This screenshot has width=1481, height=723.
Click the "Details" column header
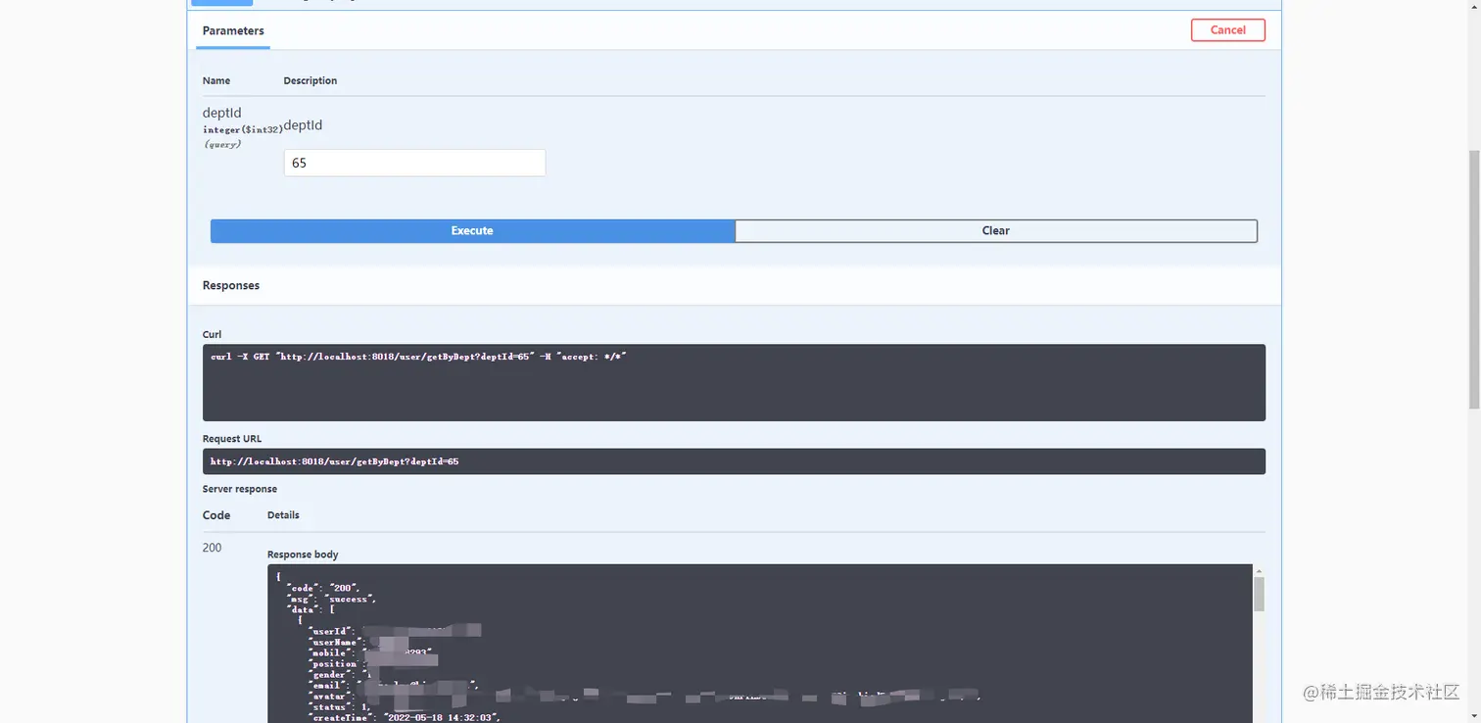coord(283,515)
